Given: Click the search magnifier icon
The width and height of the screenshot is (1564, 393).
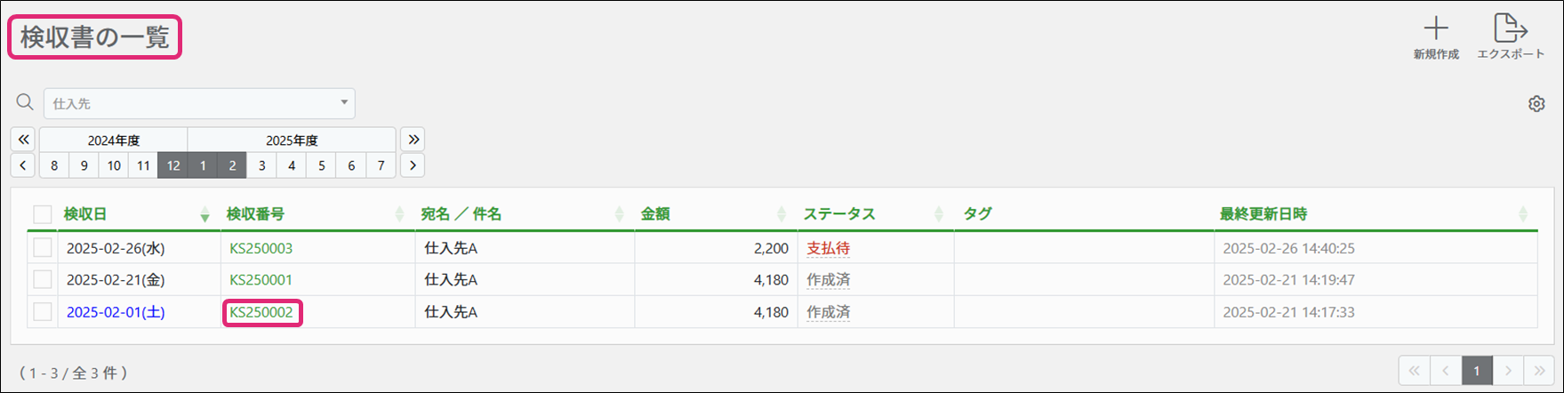Looking at the screenshot, I should pyautogui.click(x=25, y=102).
